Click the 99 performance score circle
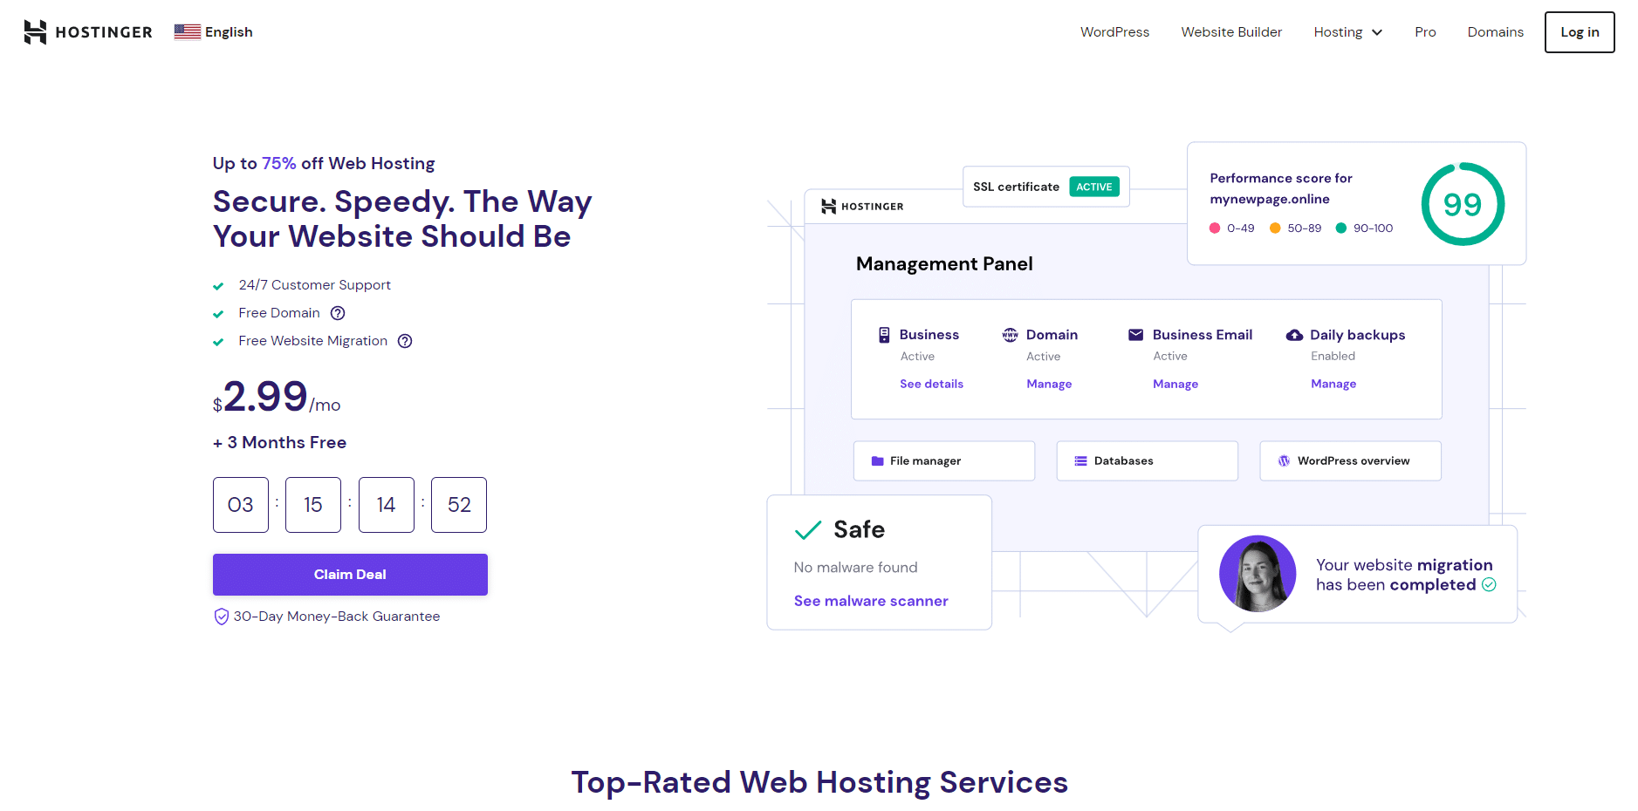This screenshot has width=1638, height=811. coord(1463,204)
